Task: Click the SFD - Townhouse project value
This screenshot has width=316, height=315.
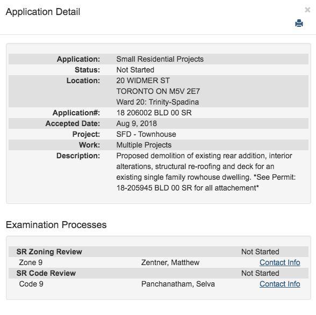Action: point(146,134)
